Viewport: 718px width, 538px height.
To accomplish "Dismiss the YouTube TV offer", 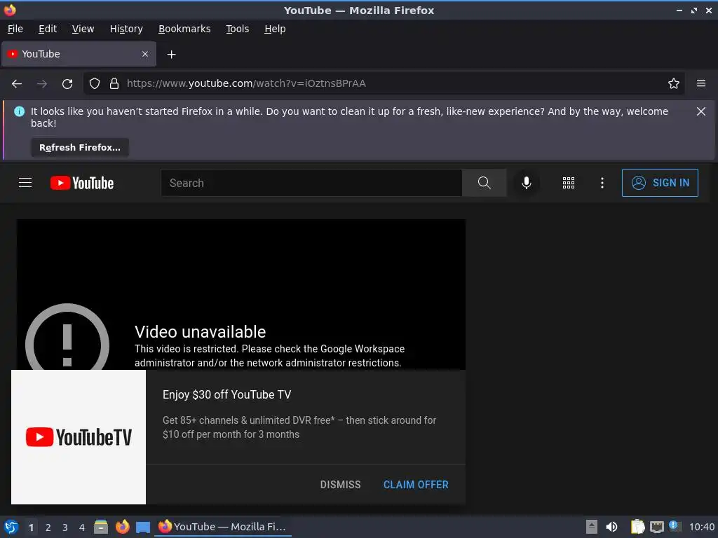I will (x=340, y=485).
